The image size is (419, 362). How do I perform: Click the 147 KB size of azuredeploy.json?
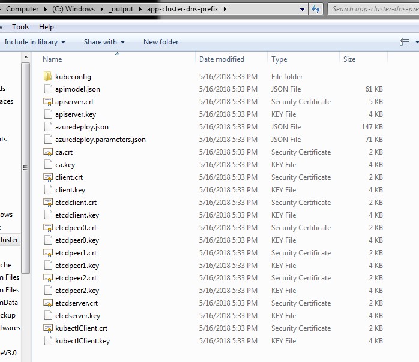coord(372,126)
